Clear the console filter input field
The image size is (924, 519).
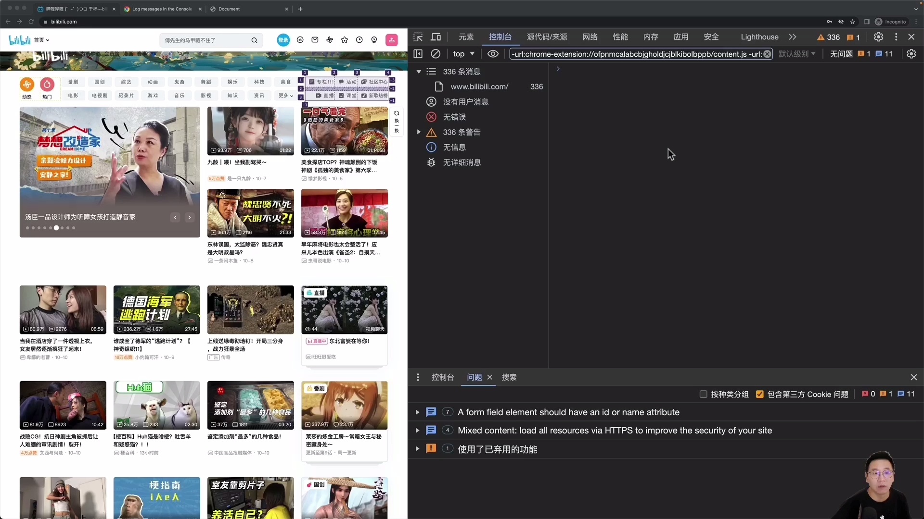(767, 54)
